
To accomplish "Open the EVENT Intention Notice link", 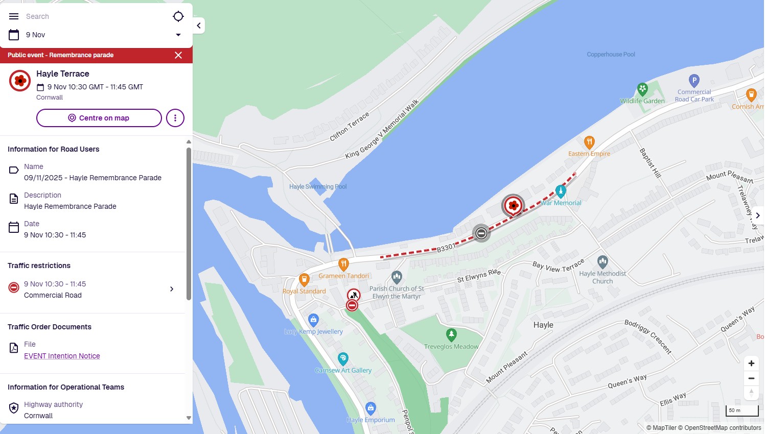I will pyautogui.click(x=62, y=356).
